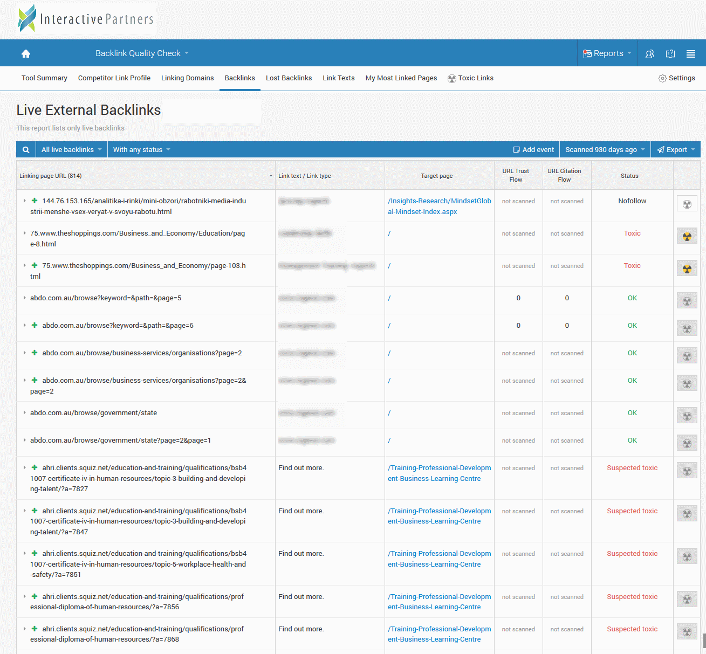
Task: Open the Toxic Links tab
Action: (x=470, y=78)
